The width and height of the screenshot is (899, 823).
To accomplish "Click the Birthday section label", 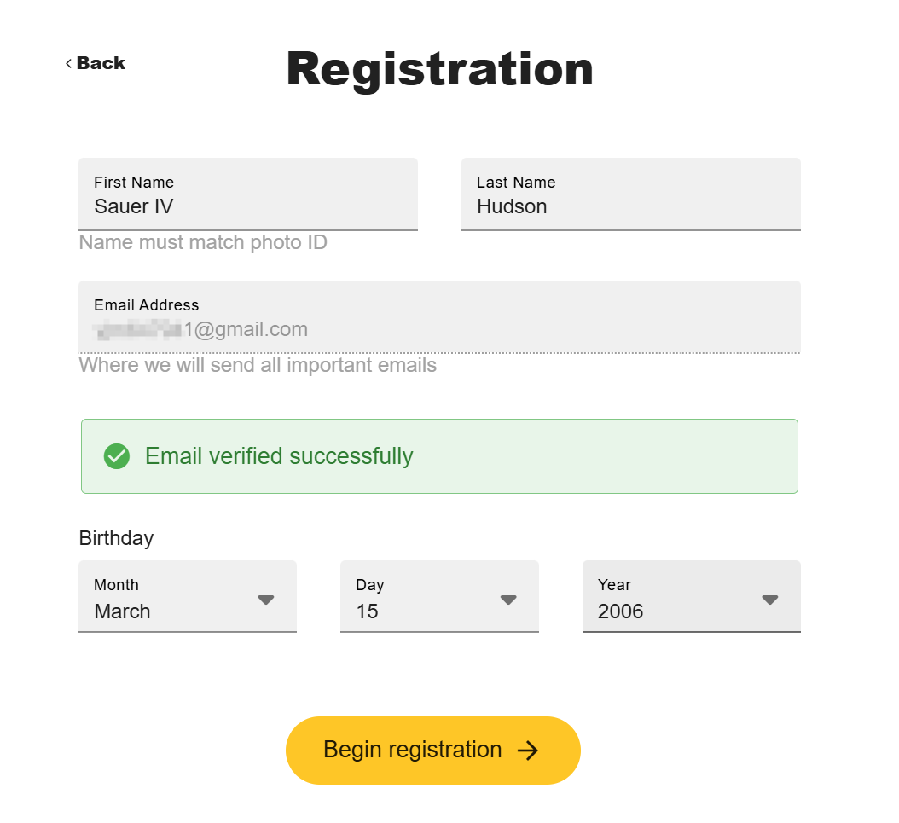I will (x=116, y=538).
